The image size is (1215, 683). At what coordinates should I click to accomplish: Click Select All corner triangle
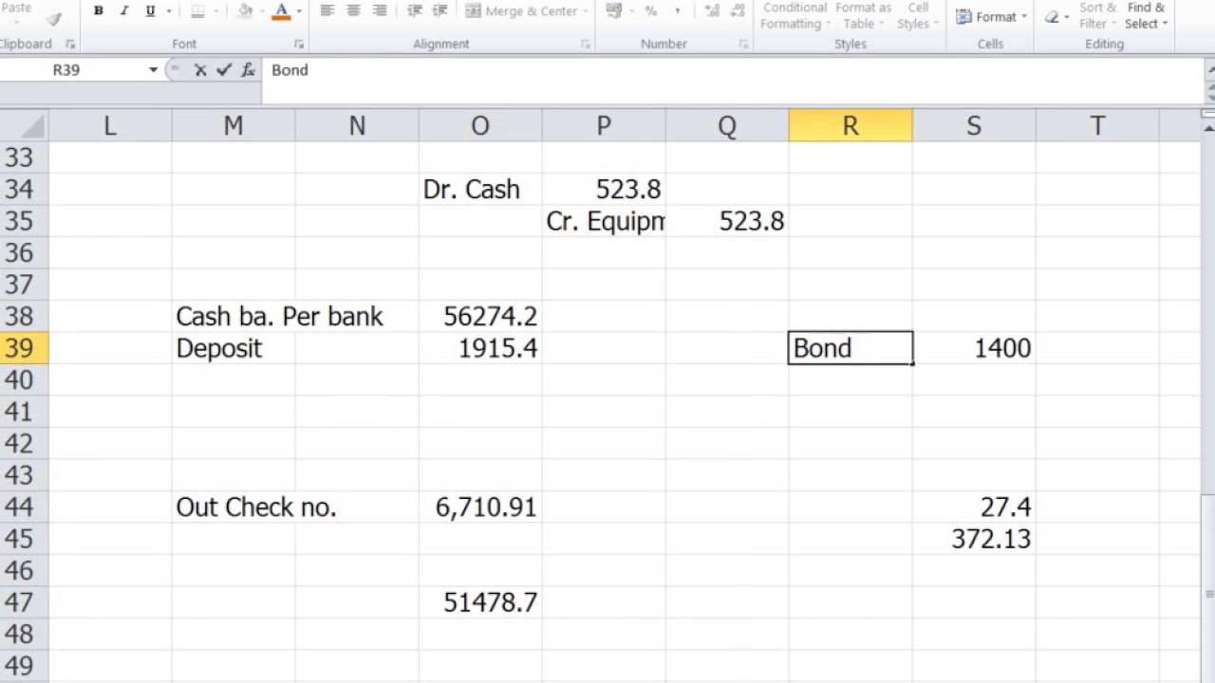pyautogui.click(x=24, y=125)
